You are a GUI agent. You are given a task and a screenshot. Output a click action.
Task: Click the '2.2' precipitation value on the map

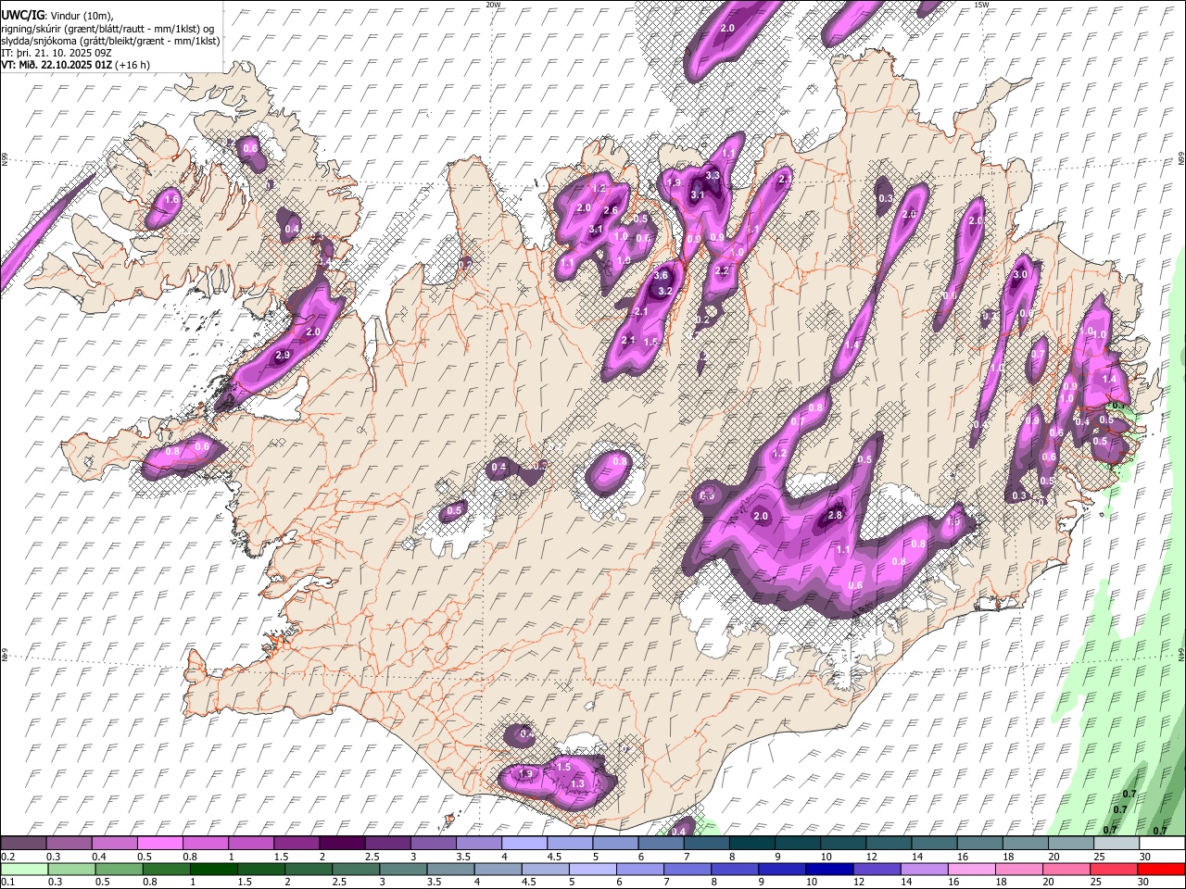[723, 270]
